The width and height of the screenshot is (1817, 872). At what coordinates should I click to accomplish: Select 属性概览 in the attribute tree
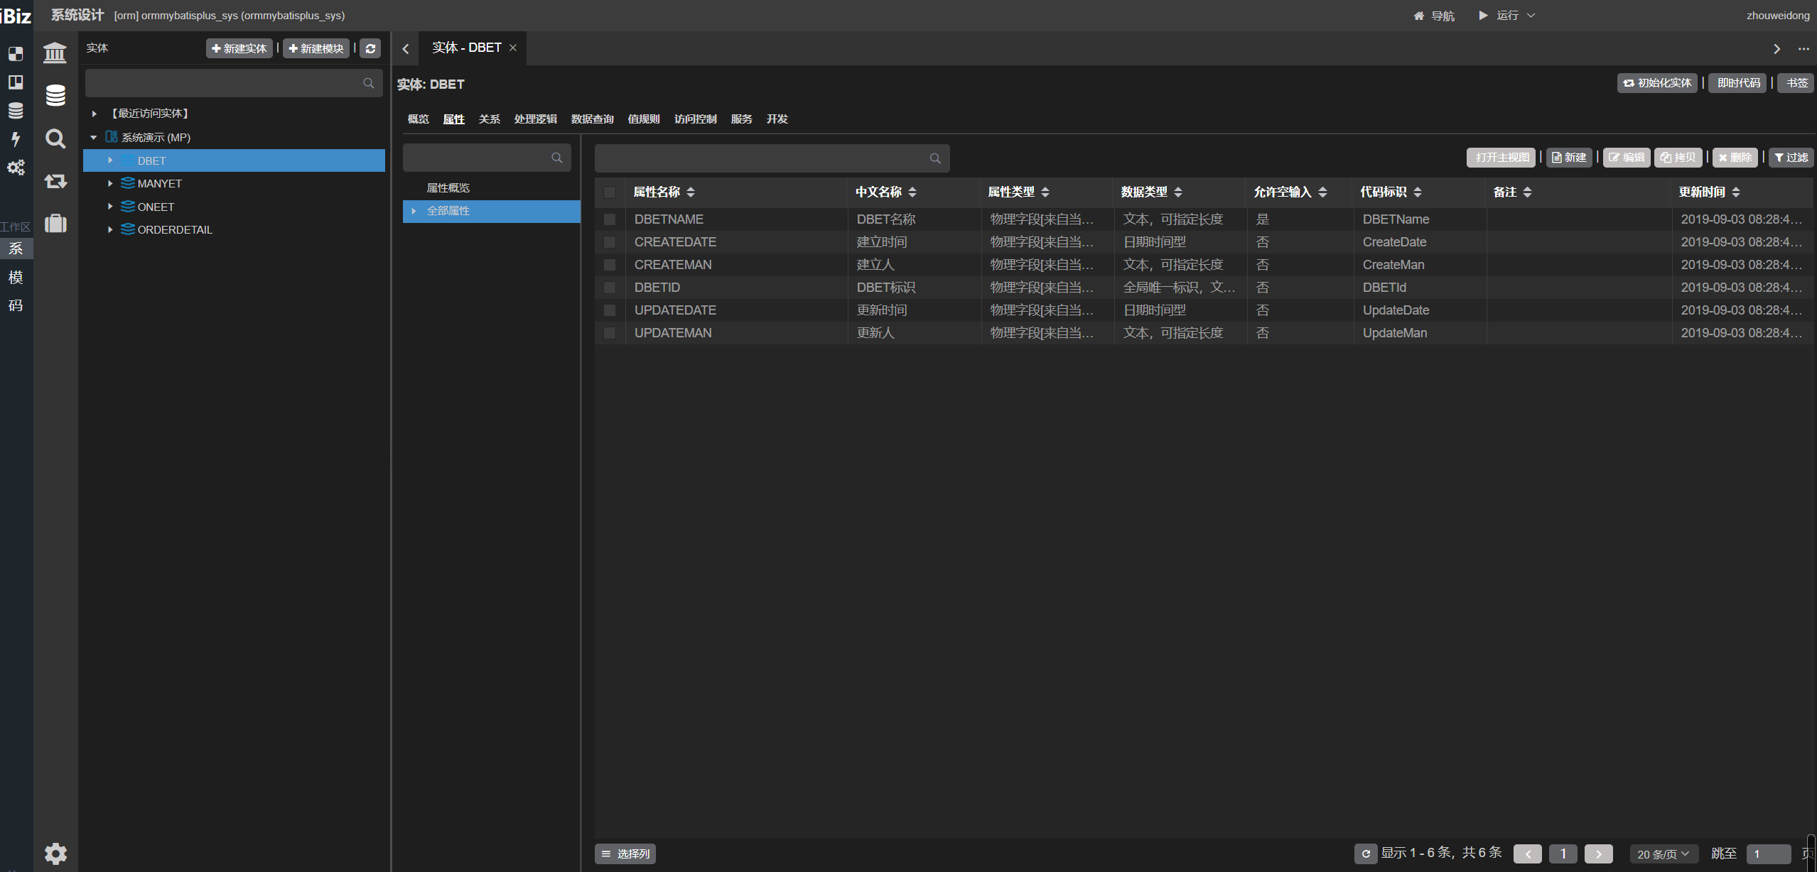pyautogui.click(x=448, y=188)
